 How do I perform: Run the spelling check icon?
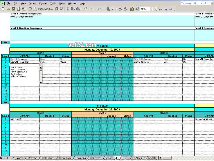62,9
